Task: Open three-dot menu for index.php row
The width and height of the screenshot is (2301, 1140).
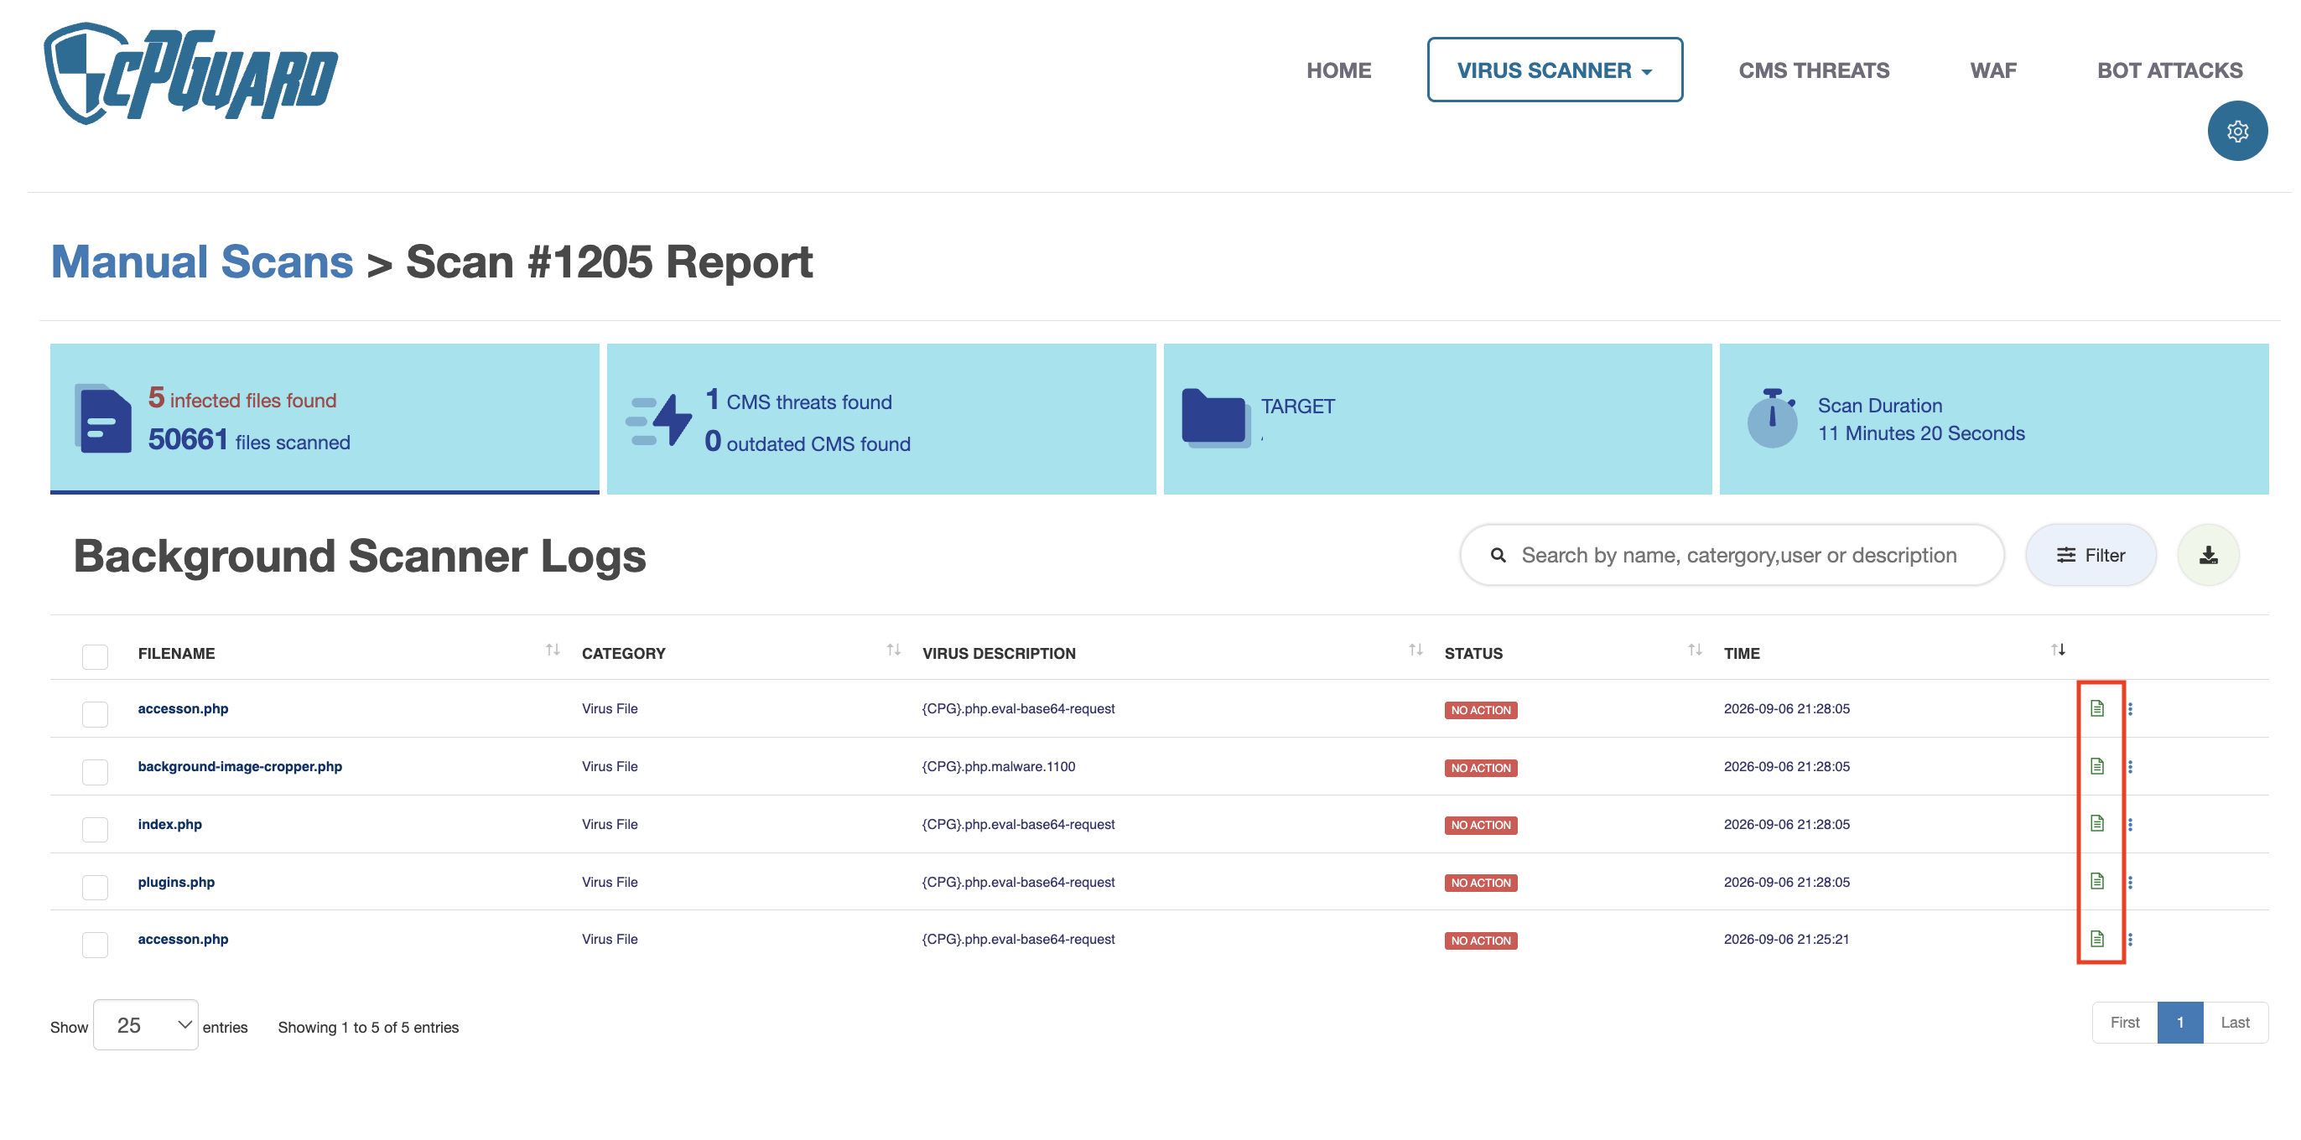Action: (x=2129, y=825)
